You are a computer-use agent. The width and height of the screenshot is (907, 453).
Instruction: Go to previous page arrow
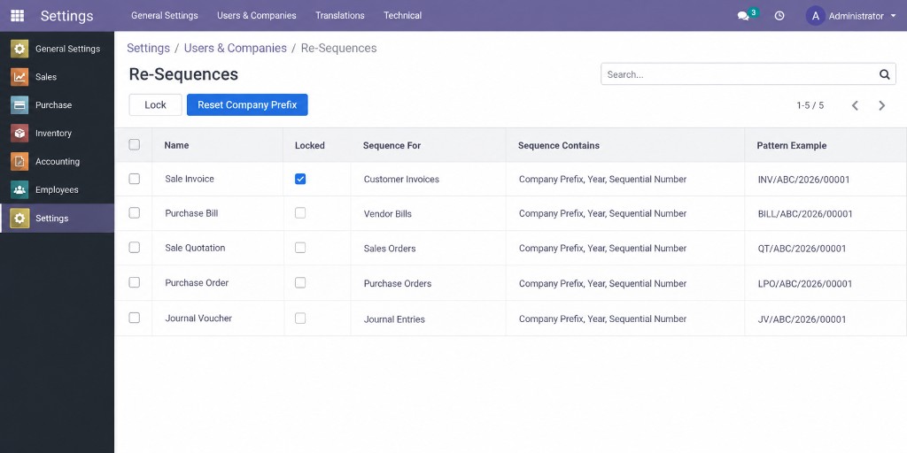pos(855,105)
